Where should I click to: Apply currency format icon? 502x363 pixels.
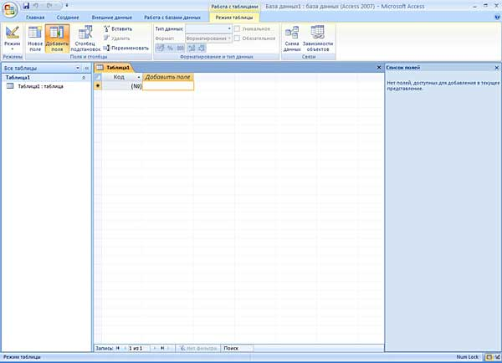(160, 48)
